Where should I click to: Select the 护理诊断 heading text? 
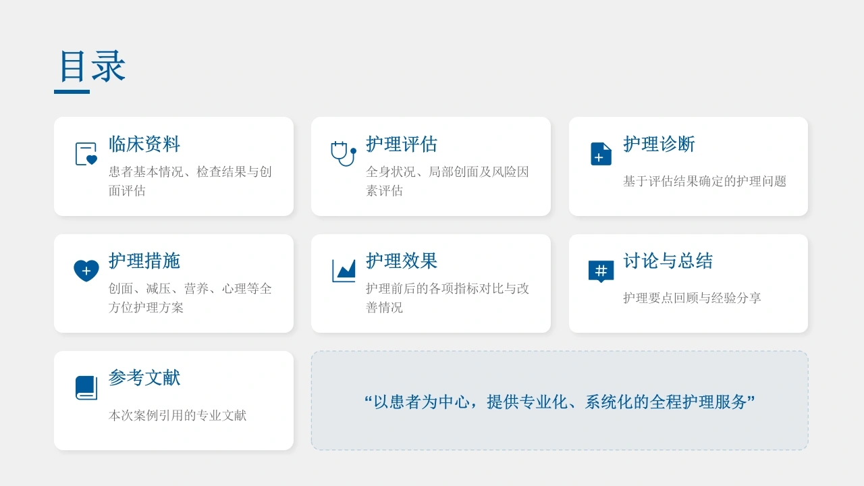(x=659, y=144)
